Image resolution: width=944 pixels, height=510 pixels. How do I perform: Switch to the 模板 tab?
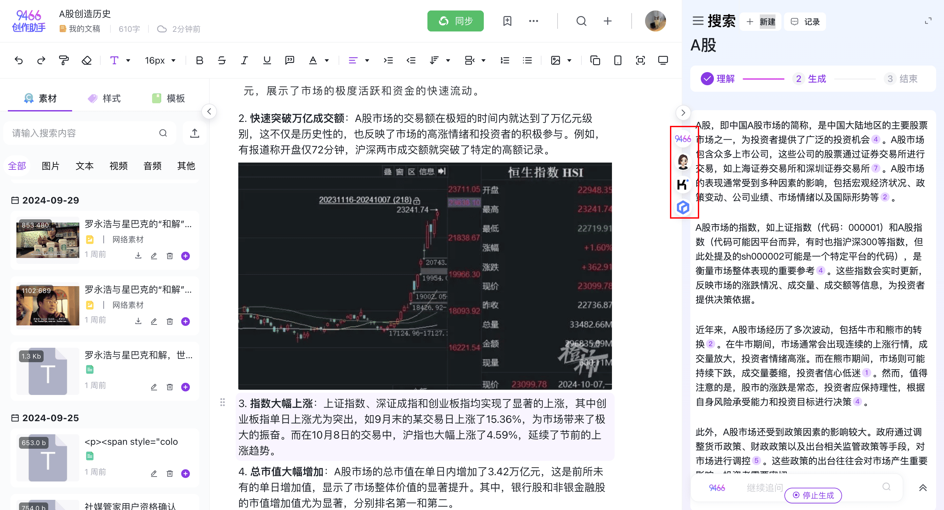point(168,98)
